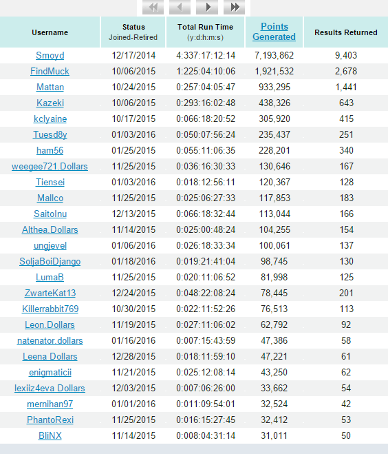The image size is (388, 454).
Task: Sort by Points Generated header link
Action: (274, 32)
